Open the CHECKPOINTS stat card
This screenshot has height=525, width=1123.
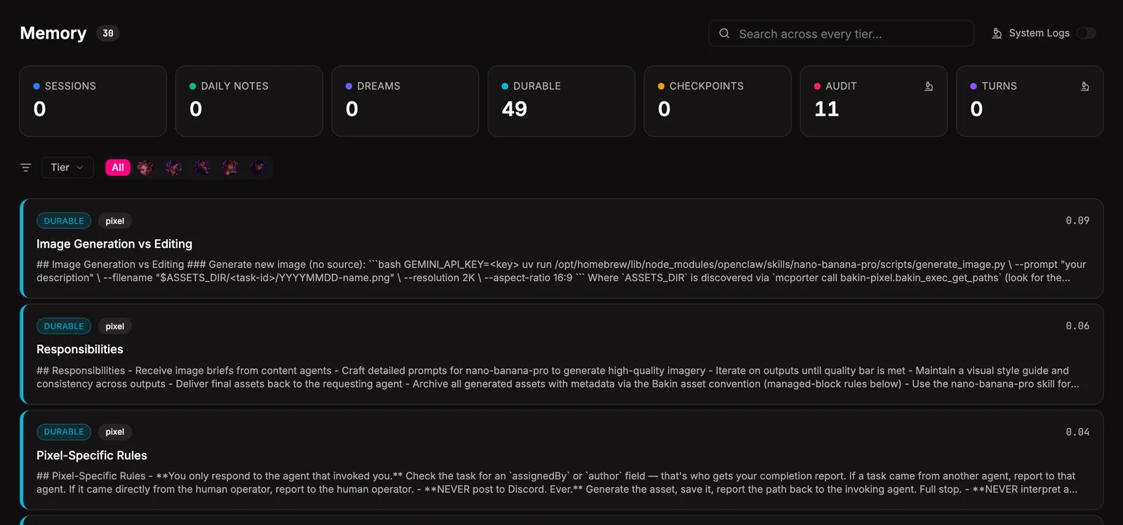[717, 101]
